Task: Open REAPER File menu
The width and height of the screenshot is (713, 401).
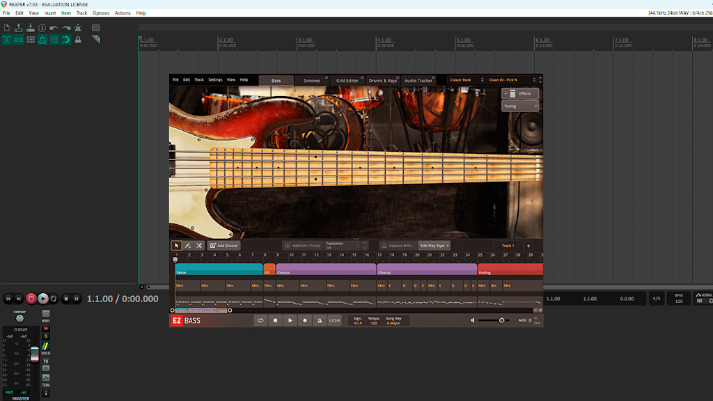Action: point(6,13)
